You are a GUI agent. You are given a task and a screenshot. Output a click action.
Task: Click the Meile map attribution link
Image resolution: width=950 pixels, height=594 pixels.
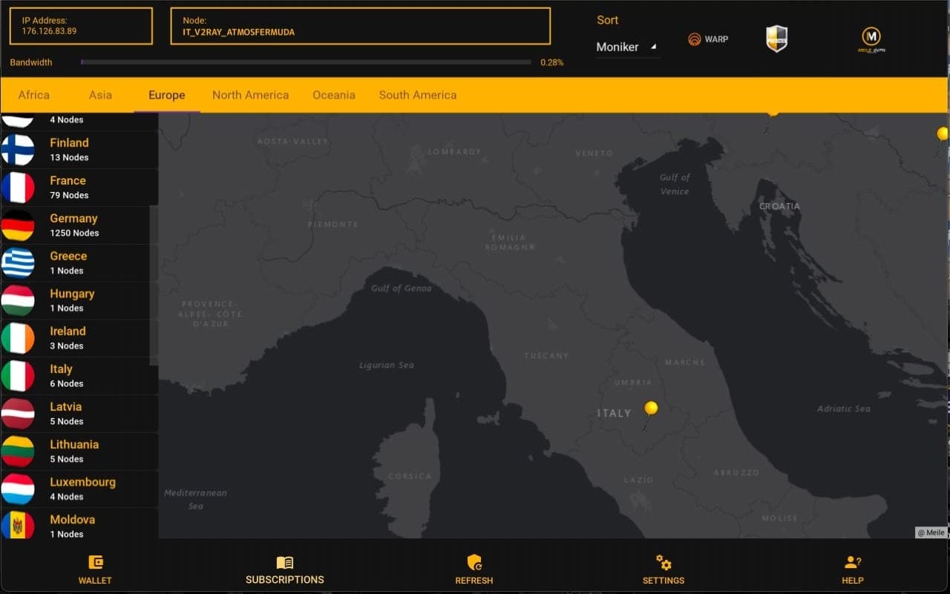point(931,532)
